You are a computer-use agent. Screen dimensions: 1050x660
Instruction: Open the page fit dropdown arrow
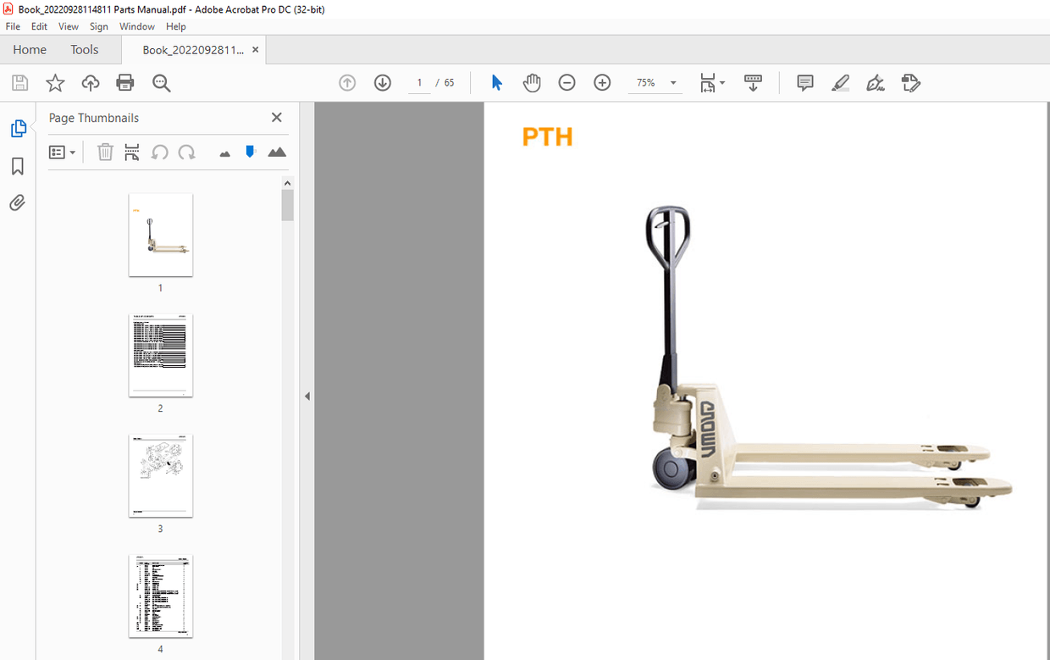pos(724,82)
